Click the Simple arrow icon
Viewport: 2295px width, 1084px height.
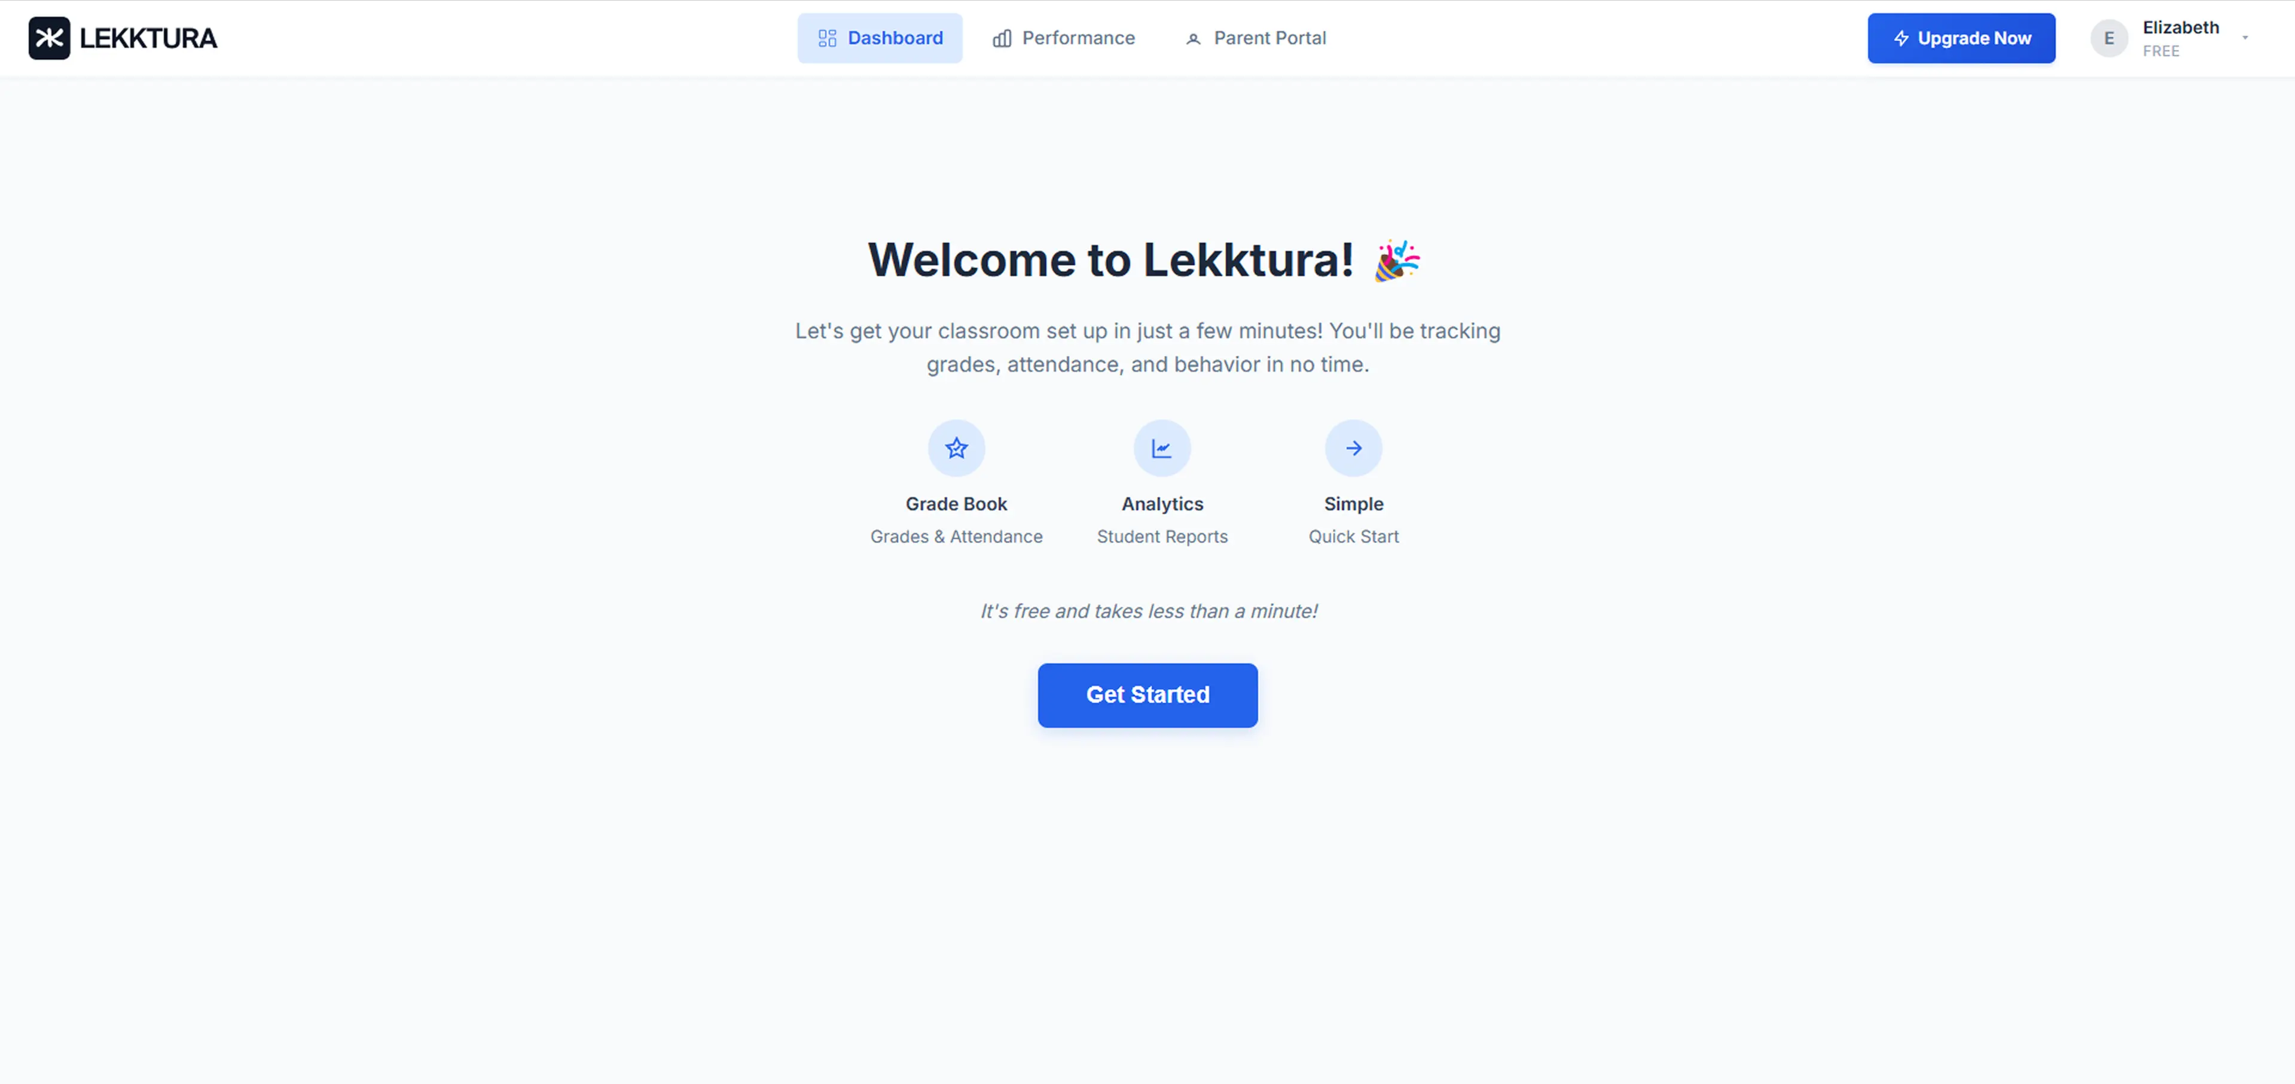(1353, 448)
